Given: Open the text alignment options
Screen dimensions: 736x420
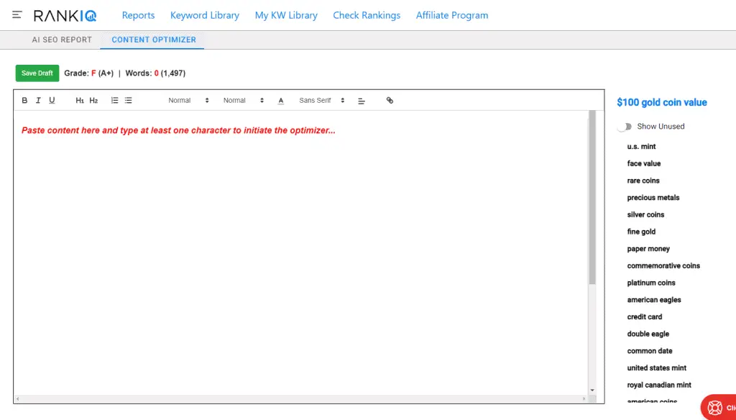Looking at the screenshot, I should (x=362, y=101).
